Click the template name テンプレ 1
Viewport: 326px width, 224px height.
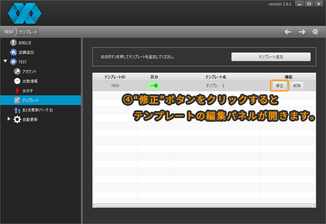click(215, 85)
